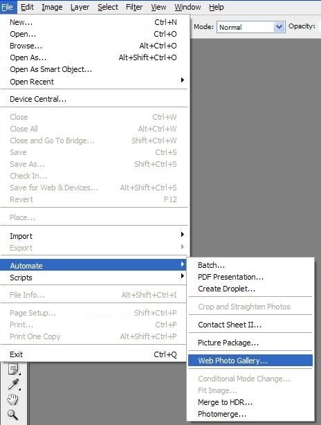321x425 pixels.
Task: Choose Open... from File menu
Action: [x=93, y=34]
